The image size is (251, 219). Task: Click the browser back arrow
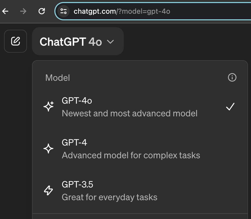tap(5, 11)
